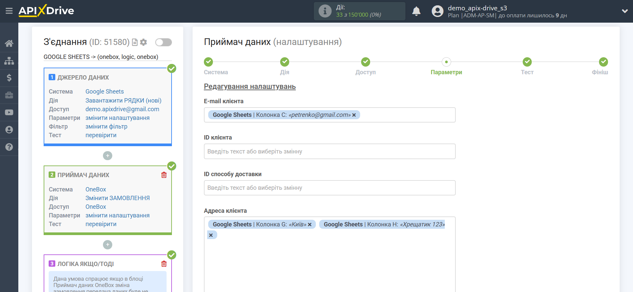Remove the petrenko@gmail.com variable tag
Screen dimensions: 633x292
[x=354, y=115]
